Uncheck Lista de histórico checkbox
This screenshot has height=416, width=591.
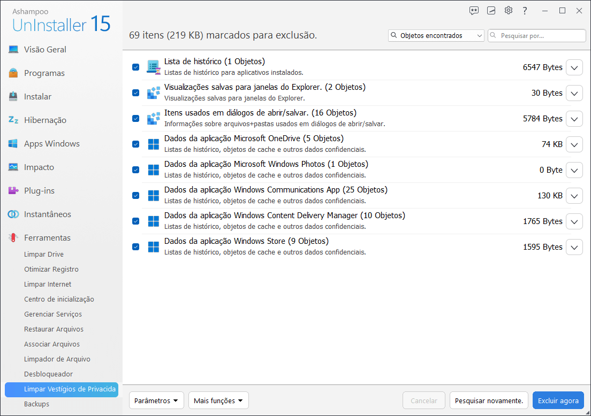(135, 67)
